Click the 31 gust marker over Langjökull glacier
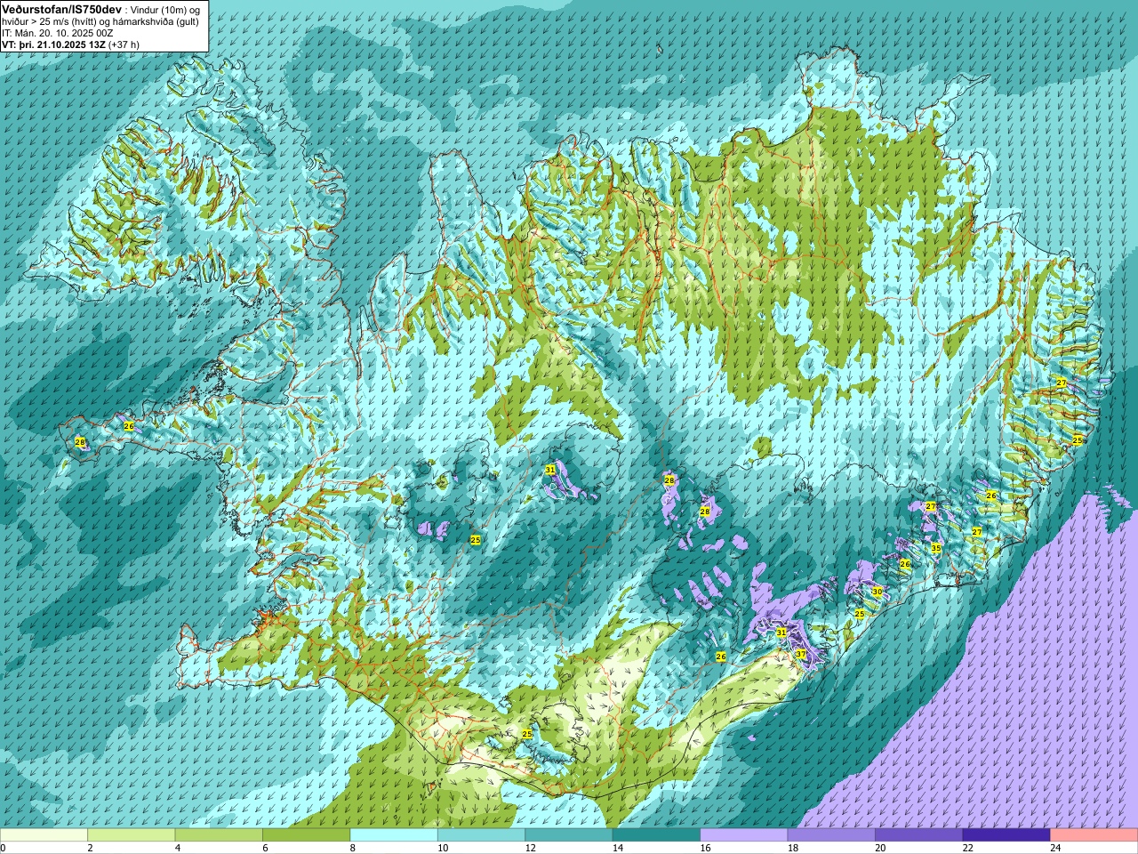This screenshot has height=854, width=1138. point(550,469)
